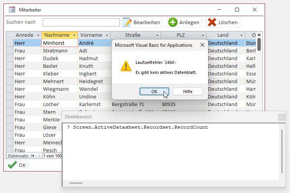
Task: Click the Bearbeiten pencil notepad icon
Action: (x=127, y=22)
